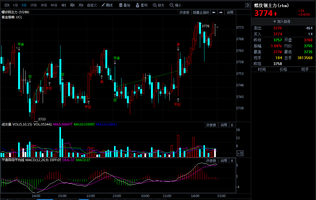Open the main chart 说明 description
This screenshot has width=316, height=200.
click(x=230, y=12)
